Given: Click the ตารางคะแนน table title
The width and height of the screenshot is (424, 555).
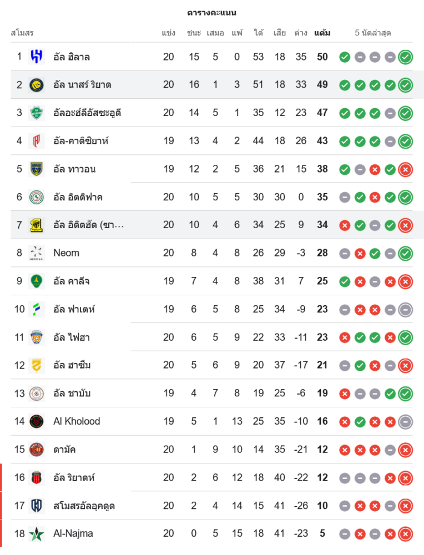Looking at the screenshot, I should pos(211,12).
